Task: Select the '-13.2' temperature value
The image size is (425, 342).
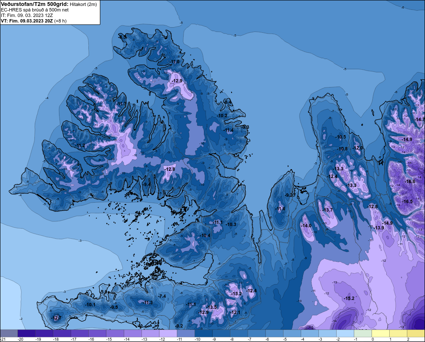Action: point(236,294)
